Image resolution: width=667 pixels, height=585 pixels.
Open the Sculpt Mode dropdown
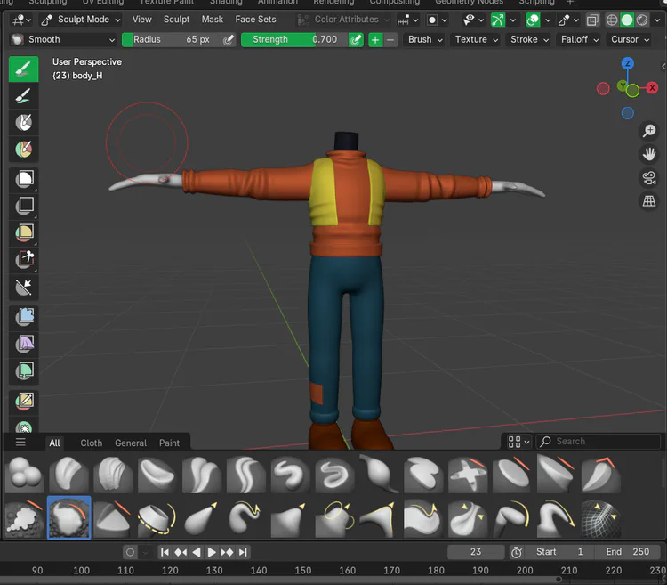pos(81,20)
